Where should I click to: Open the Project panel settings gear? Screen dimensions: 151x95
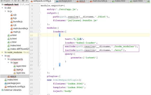click(x=23, y=1)
